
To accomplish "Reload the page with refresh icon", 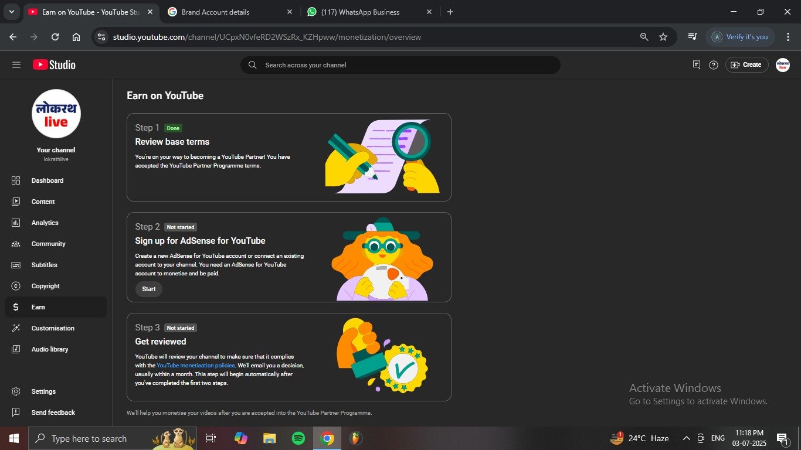I will pyautogui.click(x=55, y=37).
